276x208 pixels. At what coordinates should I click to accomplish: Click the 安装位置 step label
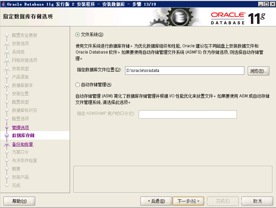21,94
